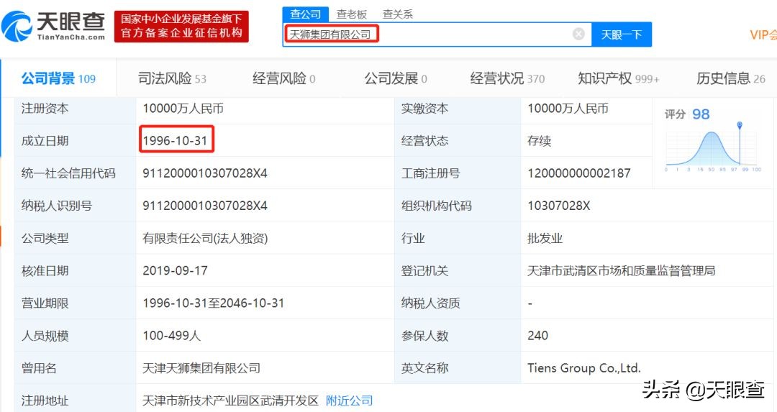Click the 实缴资本 value 10000万人民币
This screenshot has height=412, width=777.
(568, 109)
